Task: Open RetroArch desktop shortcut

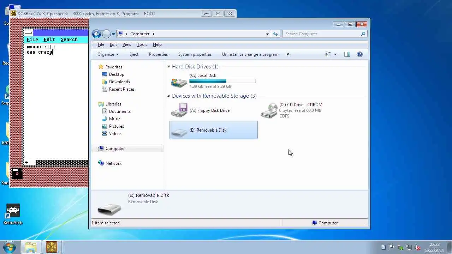Action: point(13,214)
